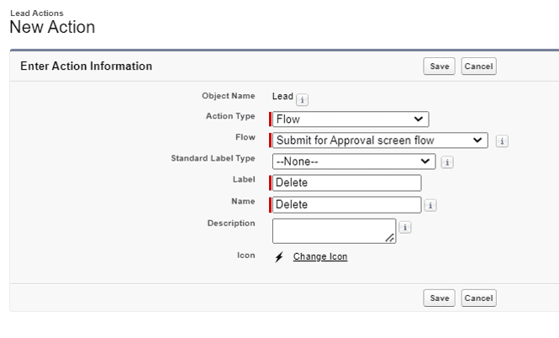The height and width of the screenshot is (338, 559).
Task: Click info icon next to Object Name Lead
Action: coord(302,100)
